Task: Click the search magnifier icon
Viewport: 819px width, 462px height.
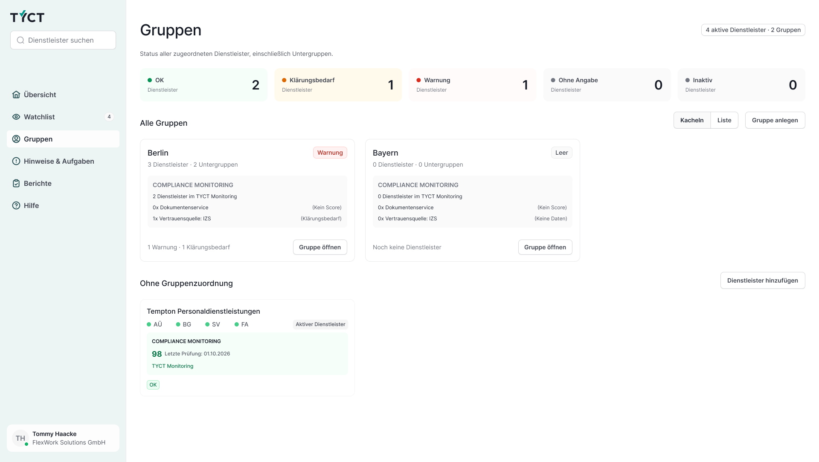Action: click(20, 40)
